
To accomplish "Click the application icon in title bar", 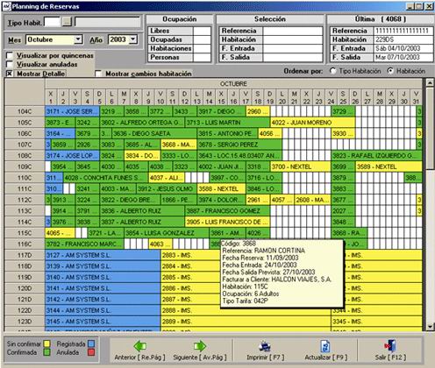I will click(6, 6).
